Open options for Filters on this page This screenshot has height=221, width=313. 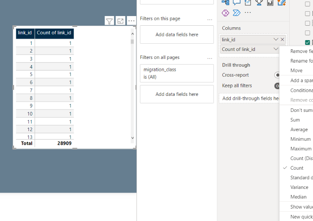pyautogui.click(x=210, y=20)
